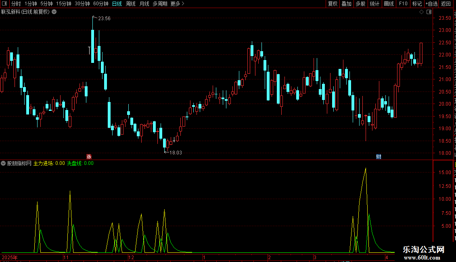Expand dropdown beside 联泓新科 title
Image resolution: width=456 pixels, height=262 pixels.
(x=54, y=12)
